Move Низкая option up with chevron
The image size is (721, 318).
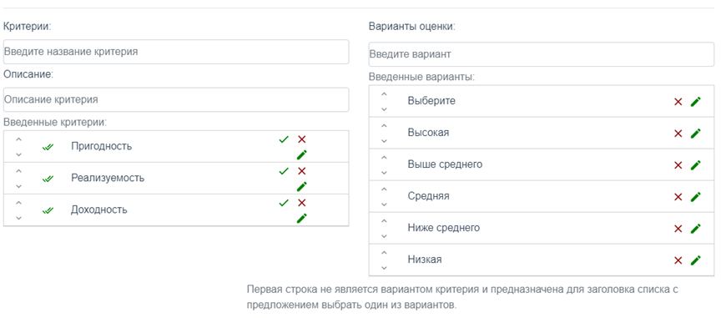click(385, 252)
